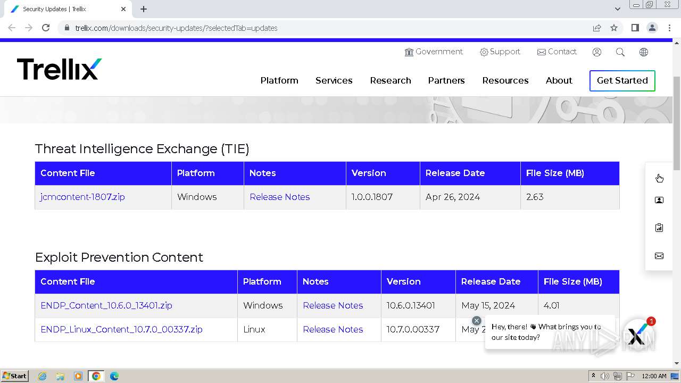Expand the tab search dropdown
The image size is (681, 383).
click(617, 9)
